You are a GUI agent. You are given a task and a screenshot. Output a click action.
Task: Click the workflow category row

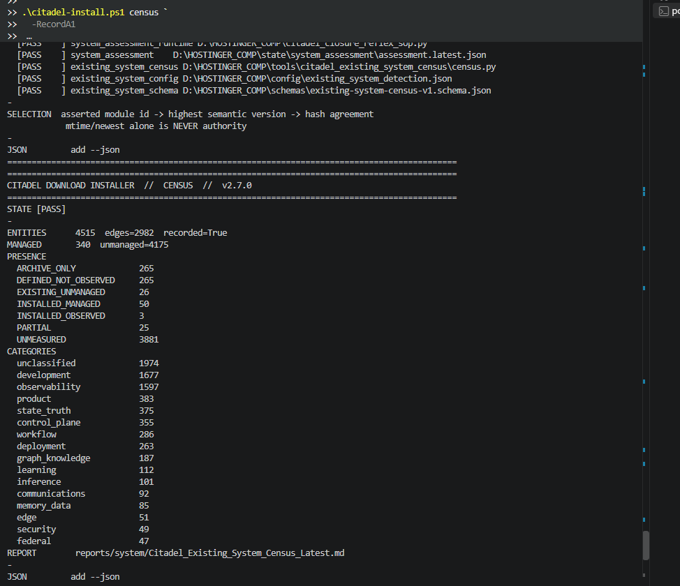85,435
